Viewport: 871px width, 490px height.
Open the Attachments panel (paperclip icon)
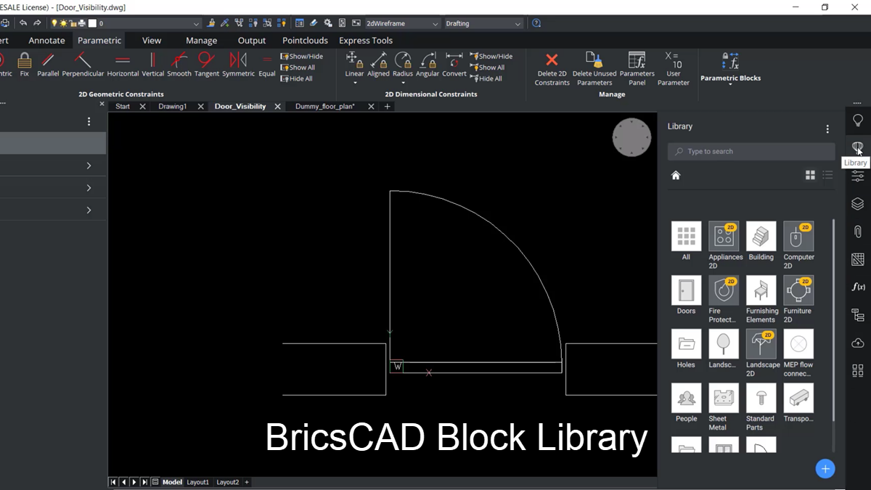pos(857,231)
